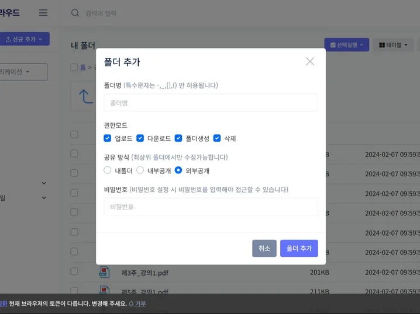Click the 비밀번호 input field

211,207
